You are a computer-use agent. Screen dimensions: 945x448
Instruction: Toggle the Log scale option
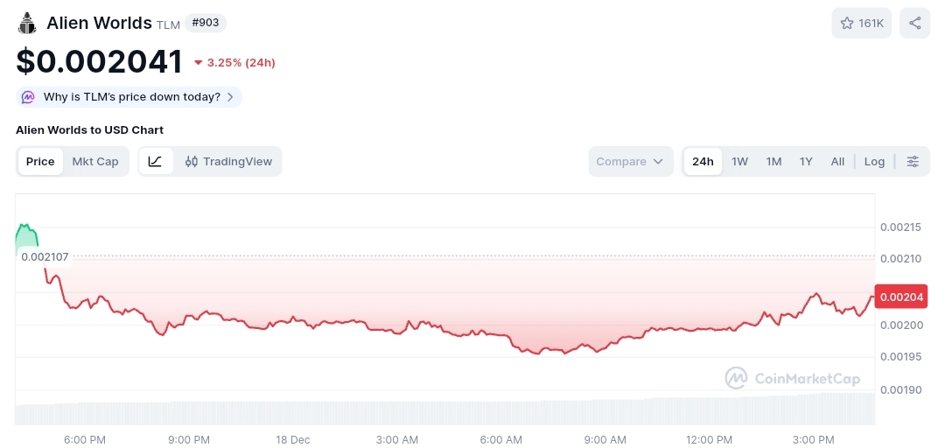pos(874,162)
